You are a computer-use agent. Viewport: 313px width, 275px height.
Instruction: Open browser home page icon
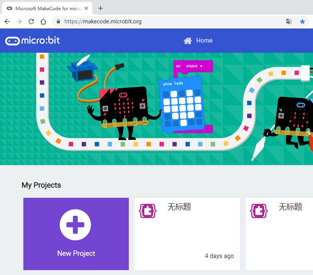tap(43, 22)
